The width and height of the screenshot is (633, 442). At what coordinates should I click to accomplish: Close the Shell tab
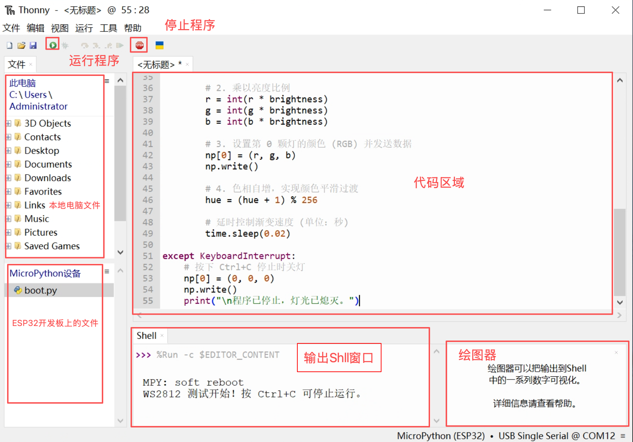point(162,336)
